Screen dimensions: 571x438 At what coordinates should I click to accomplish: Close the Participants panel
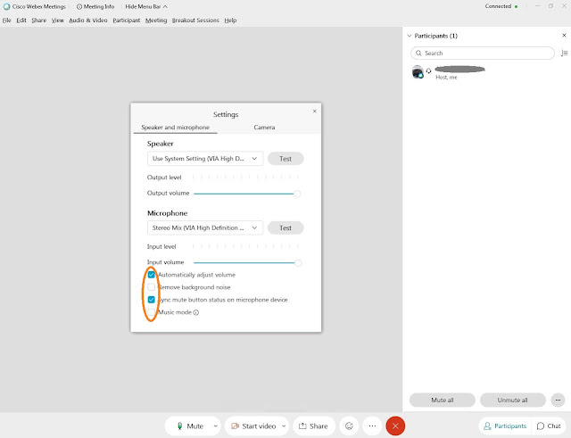pos(564,36)
